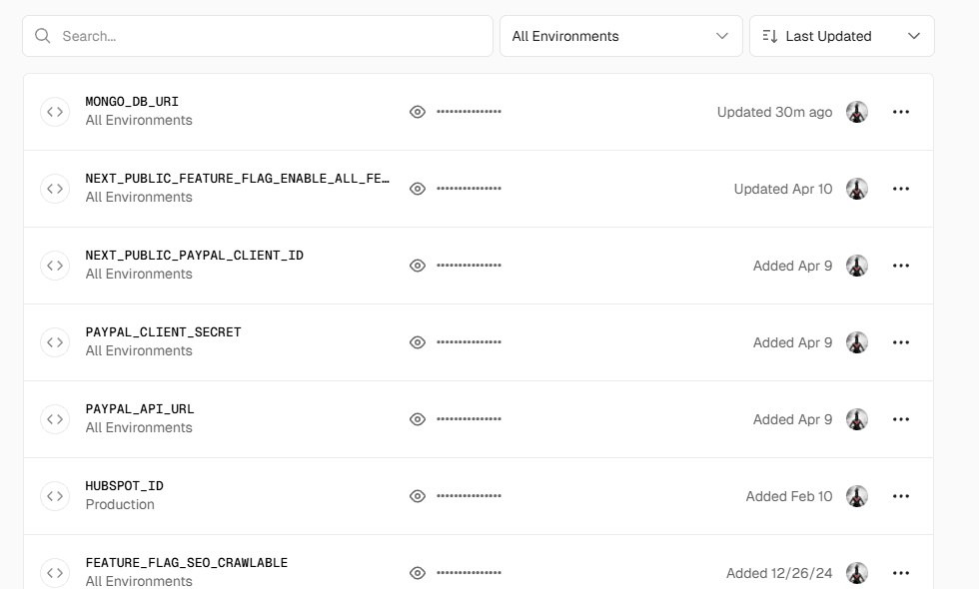Open ellipsis menu for PAYPAL_API_URL row
This screenshot has width=979, height=589.
click(900, 419)
